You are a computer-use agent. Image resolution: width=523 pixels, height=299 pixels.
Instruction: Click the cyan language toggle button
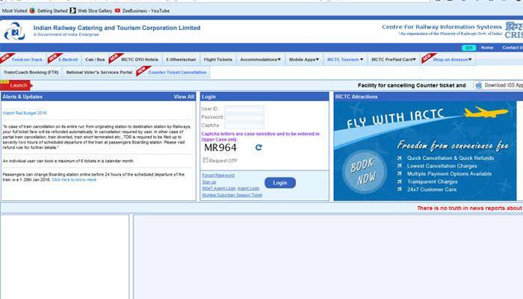[468, 48]
